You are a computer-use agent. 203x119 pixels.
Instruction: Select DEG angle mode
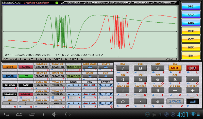pyautogui.click(x=191, y=7)
